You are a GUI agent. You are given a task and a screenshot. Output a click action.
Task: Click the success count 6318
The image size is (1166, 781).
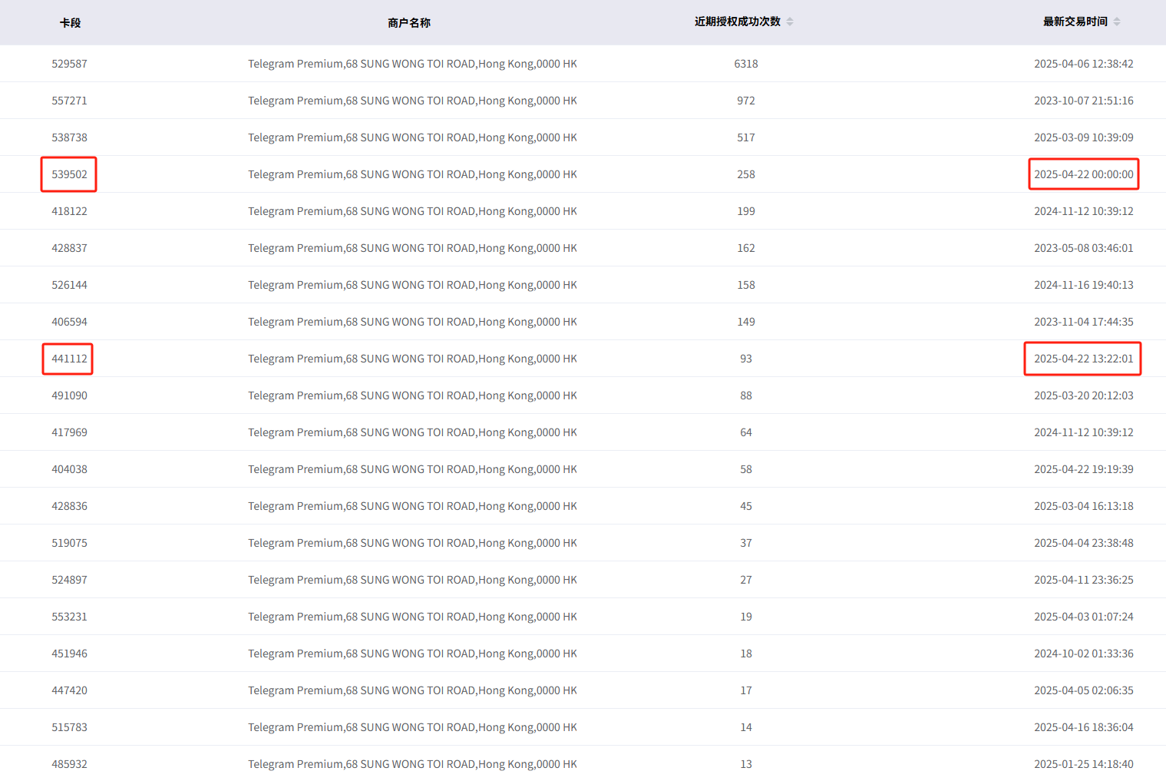pyautogui.click(x=746, y=64)
